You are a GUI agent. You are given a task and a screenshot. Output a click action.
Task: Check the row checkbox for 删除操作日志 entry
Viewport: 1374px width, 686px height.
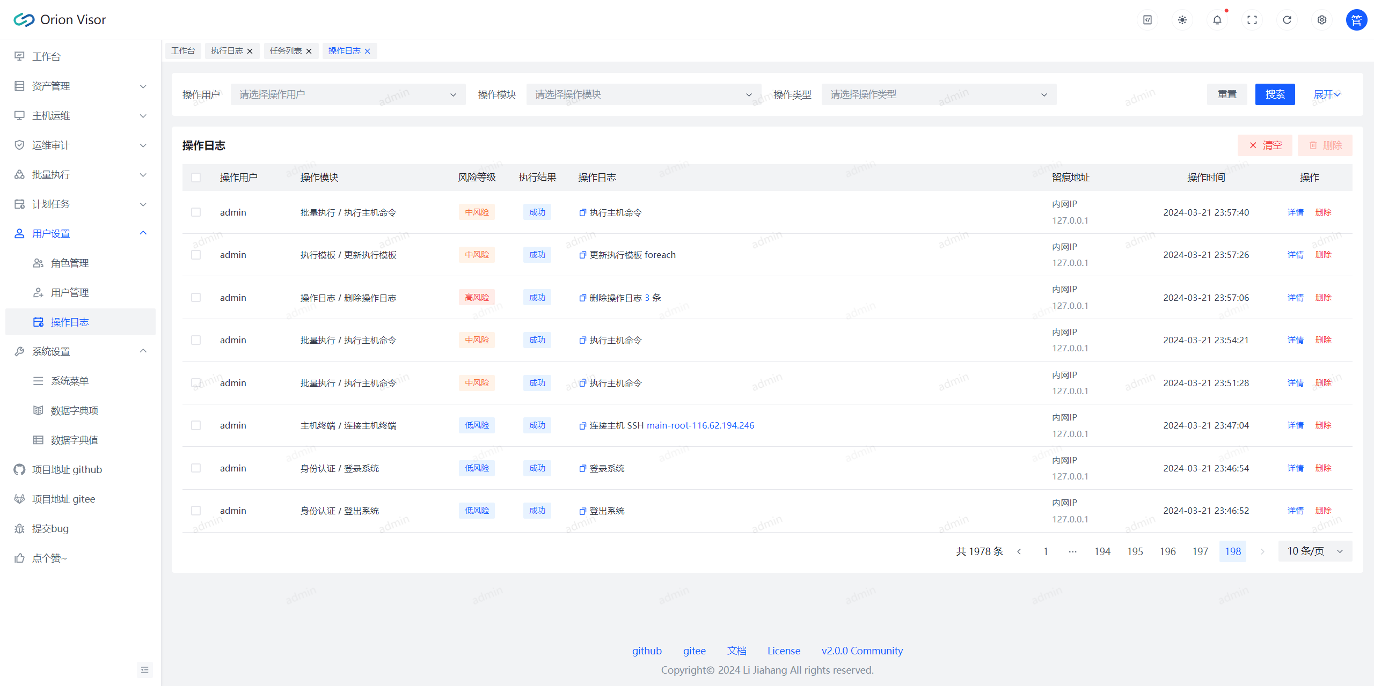196,298
